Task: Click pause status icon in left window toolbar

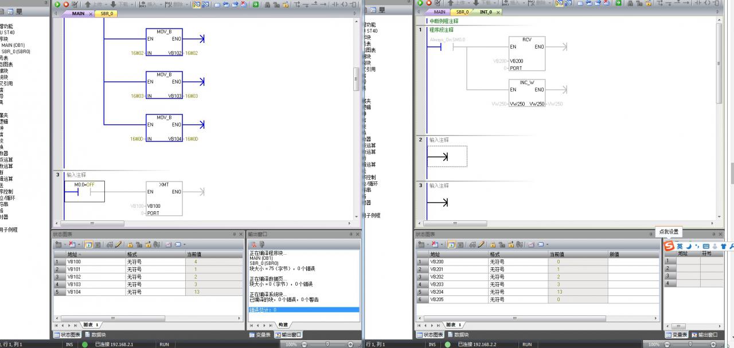Action: click(205, 3)
